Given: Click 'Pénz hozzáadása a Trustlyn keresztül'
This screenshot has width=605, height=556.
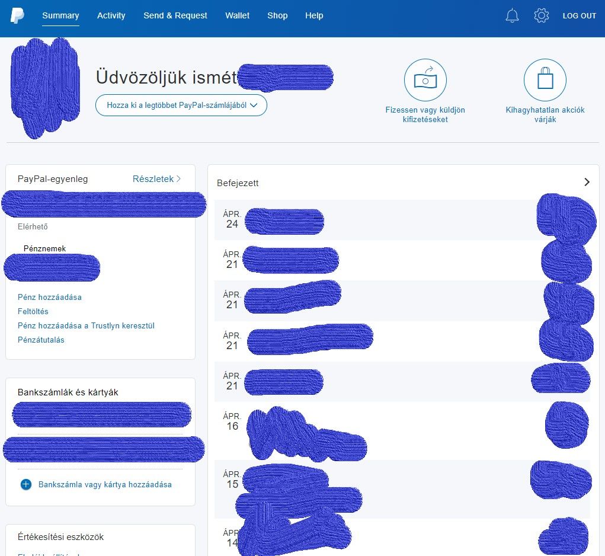Looking at the screenshot, I should (86, 325).
